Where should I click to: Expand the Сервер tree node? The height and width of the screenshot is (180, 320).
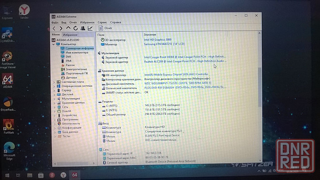pyautogui.click(x=54, y=90)
